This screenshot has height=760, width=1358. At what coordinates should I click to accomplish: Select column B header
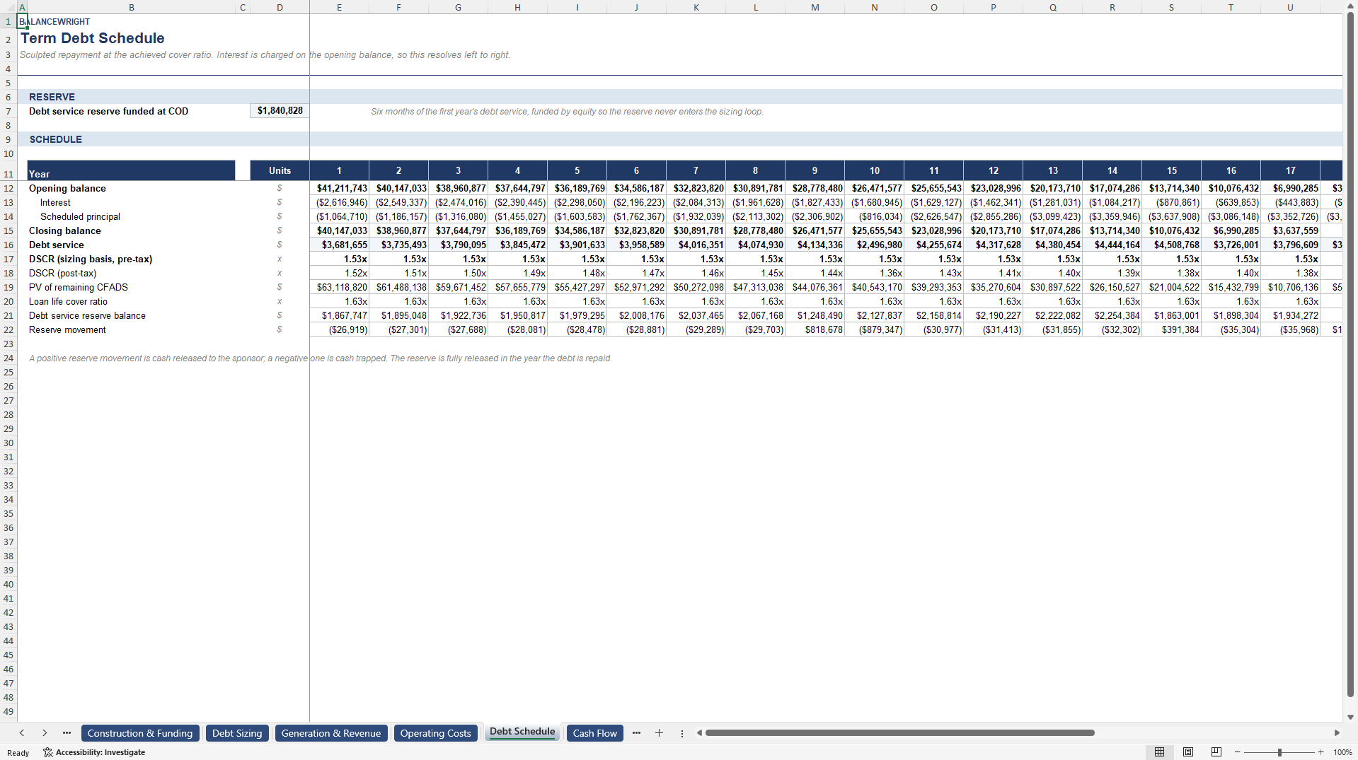132,7
